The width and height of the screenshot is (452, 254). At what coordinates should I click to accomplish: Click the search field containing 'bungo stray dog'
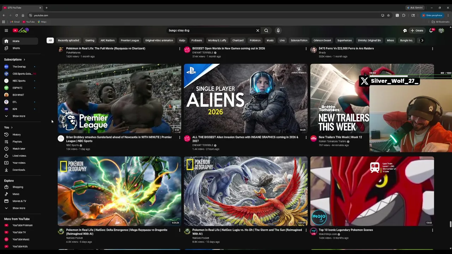click(x=211, y=30)
